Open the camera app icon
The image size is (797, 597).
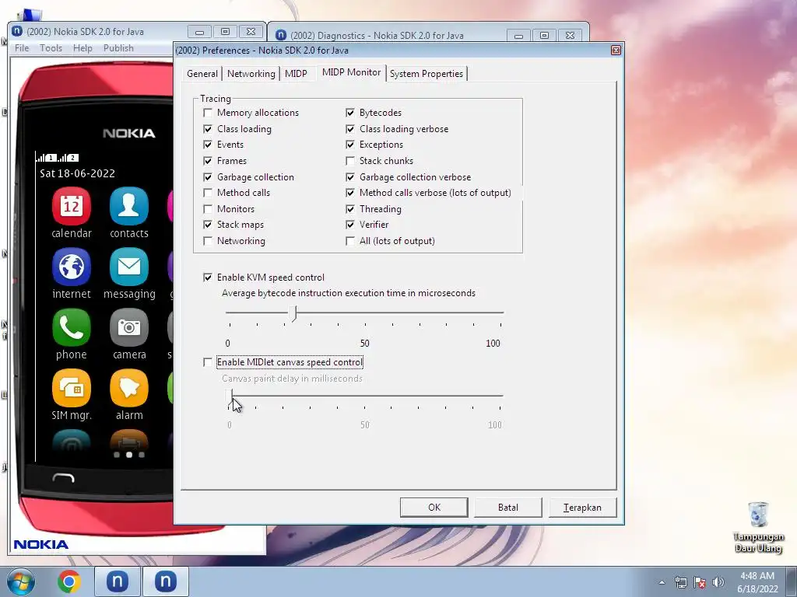point(128,327)
